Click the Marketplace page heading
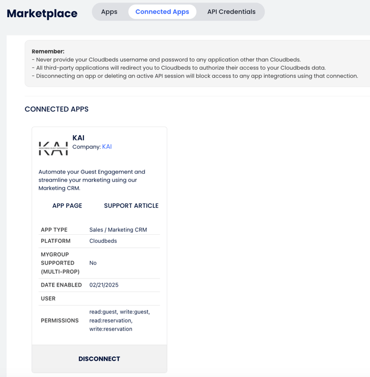 [42, 13]
